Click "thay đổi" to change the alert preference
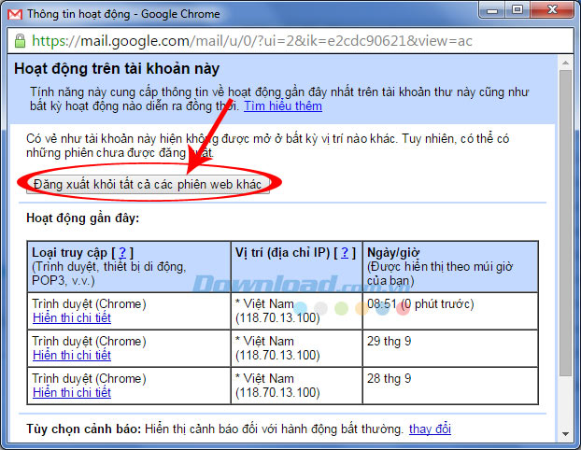 [x=430, y=429]
